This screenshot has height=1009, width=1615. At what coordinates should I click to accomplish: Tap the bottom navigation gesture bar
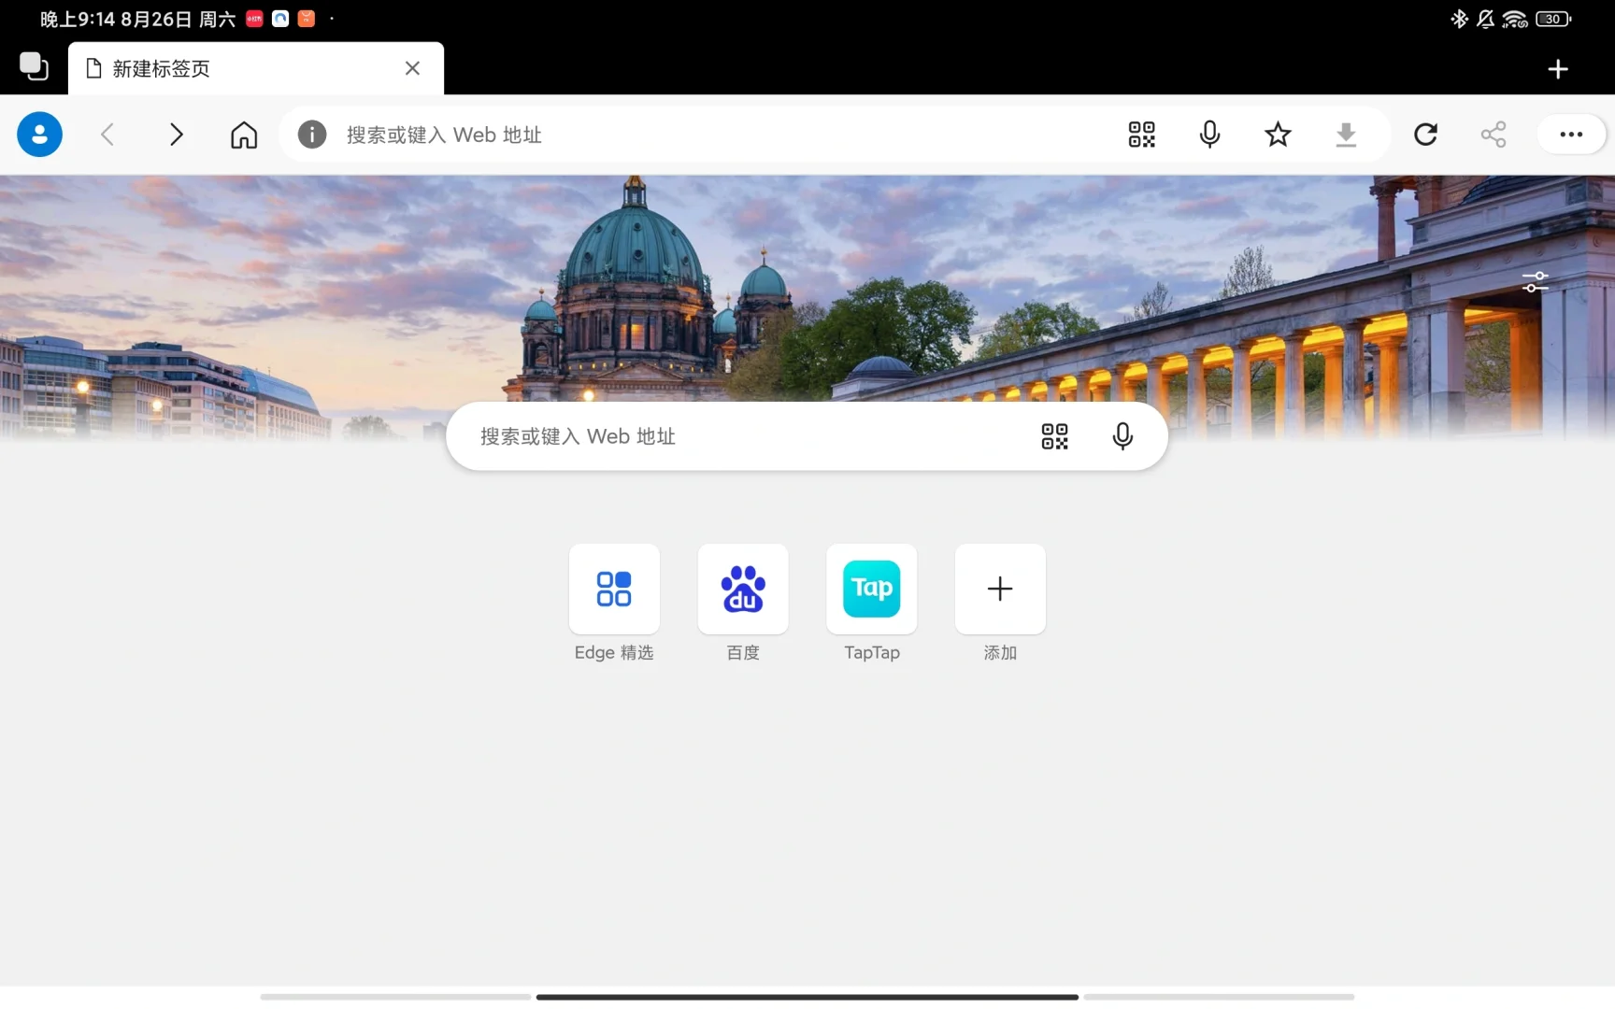click(x=807, y=997)
